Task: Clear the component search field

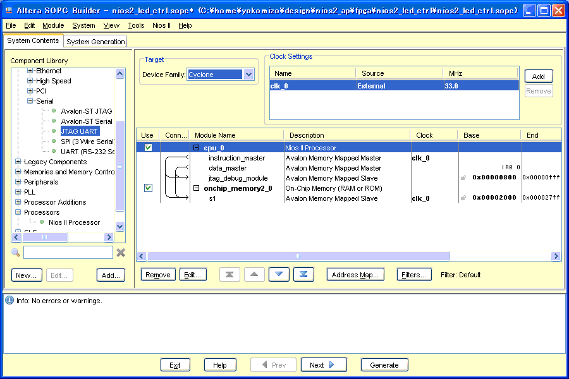Action: 121,253
